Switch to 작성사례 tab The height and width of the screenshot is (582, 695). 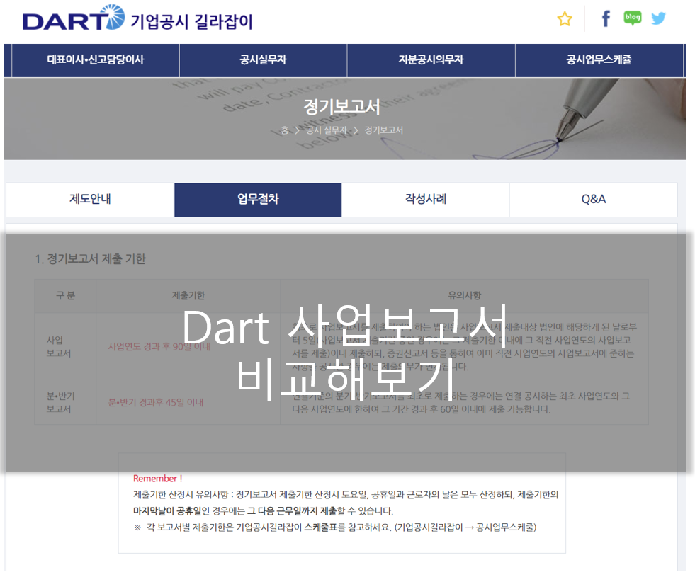tap(426, 200)
